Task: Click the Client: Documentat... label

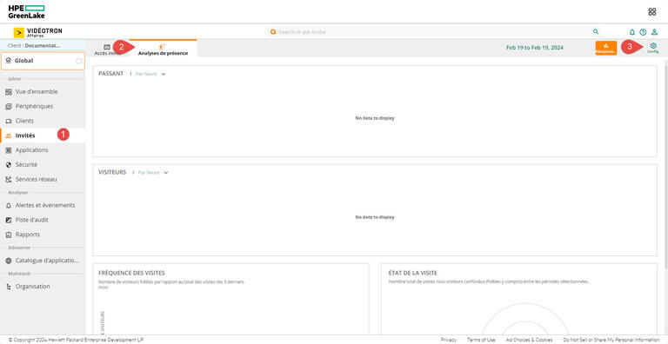Action: click(x=34, y=45)
